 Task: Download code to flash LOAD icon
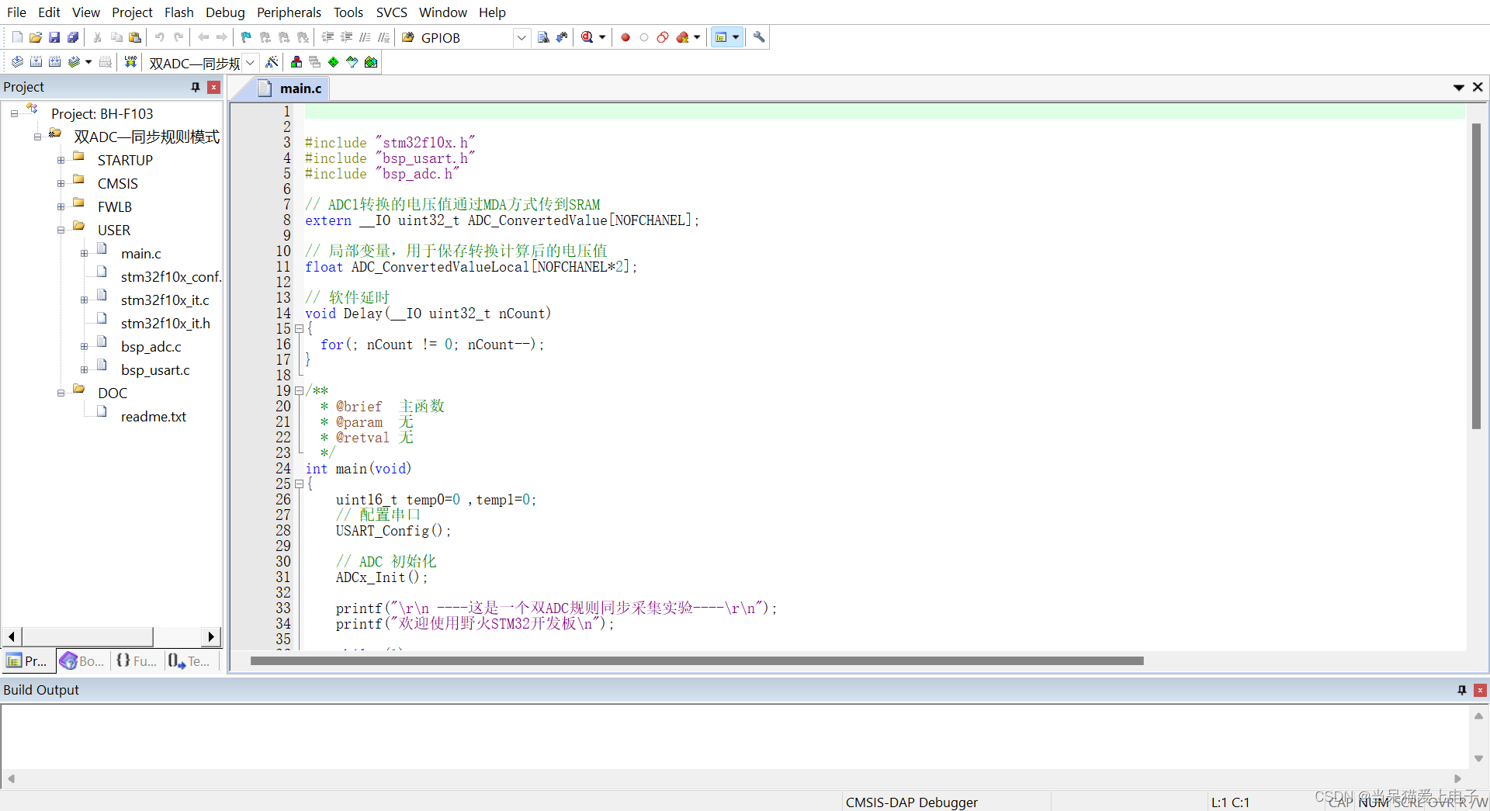pyautogui.click(x=130, y=62)
